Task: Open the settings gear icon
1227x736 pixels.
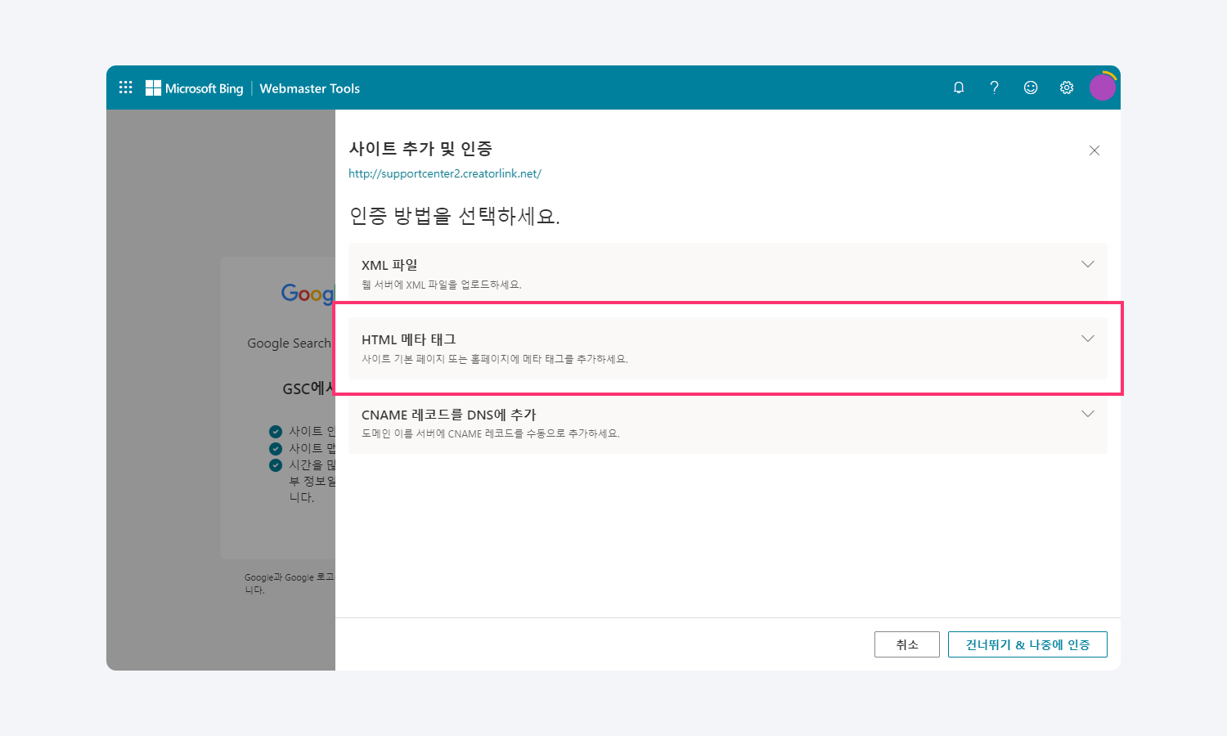Action: point(1067,88)
